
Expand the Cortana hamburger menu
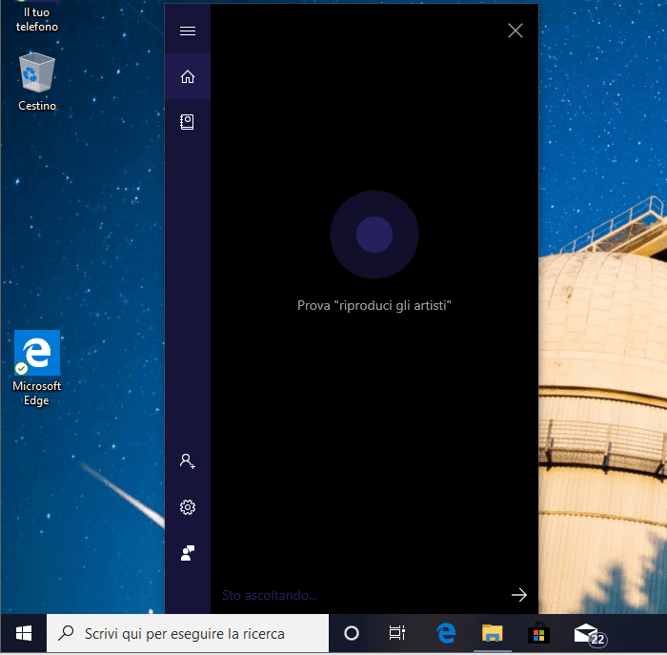click(188, 31)
